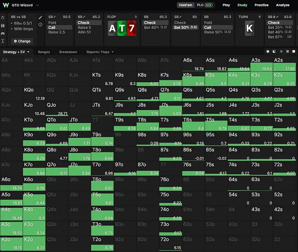Viewport: 298px width, 252px height.
Task: Switch game type to Hold'em
Action: coord(186,5)
